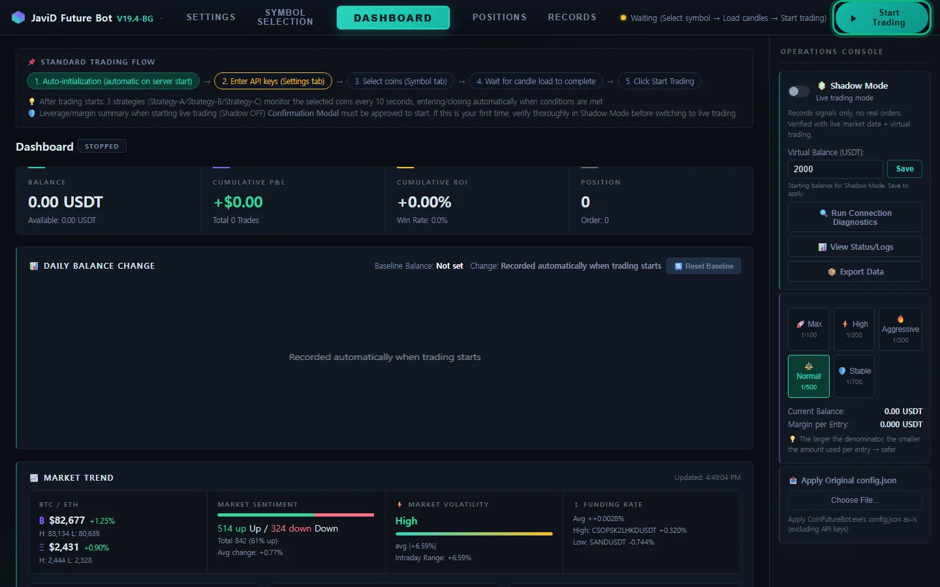The image size is (940, 587).
Task: Click the Daily Balance Change chart icon
Action: click(x=34, y=266)
